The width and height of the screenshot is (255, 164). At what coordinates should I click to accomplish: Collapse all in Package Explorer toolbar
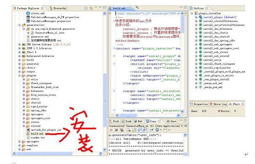[86, 8]
